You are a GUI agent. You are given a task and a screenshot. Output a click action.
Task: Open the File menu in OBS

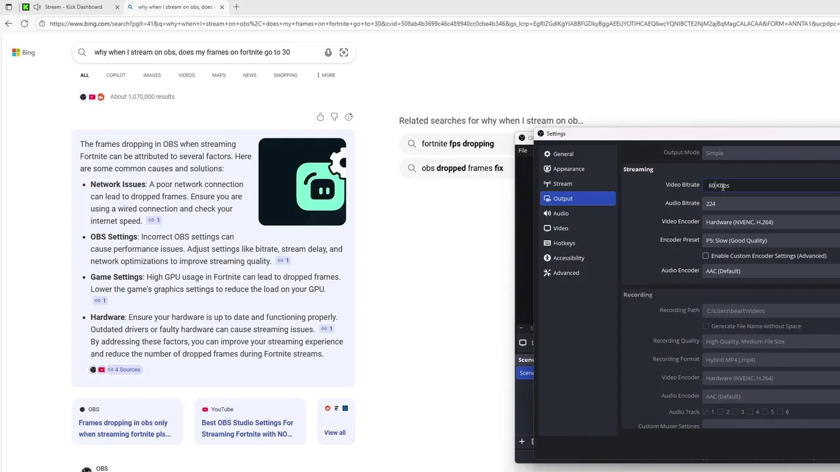coord(523,150)
